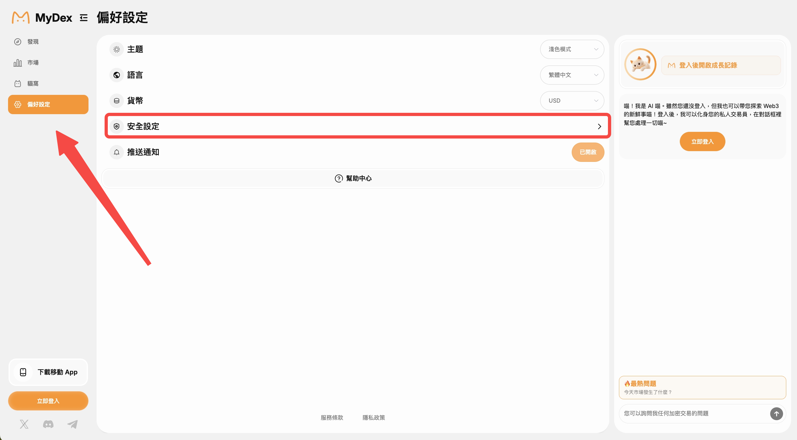Click the MyDex cat logo
Screen dimensions: 797x440
coord(20,18)
